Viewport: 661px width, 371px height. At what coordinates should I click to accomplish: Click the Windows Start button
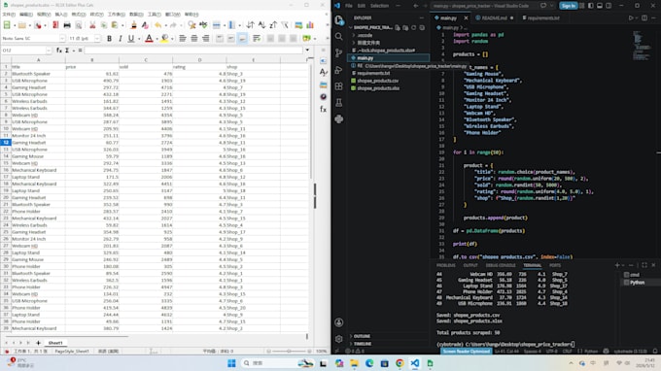(231, 363)
